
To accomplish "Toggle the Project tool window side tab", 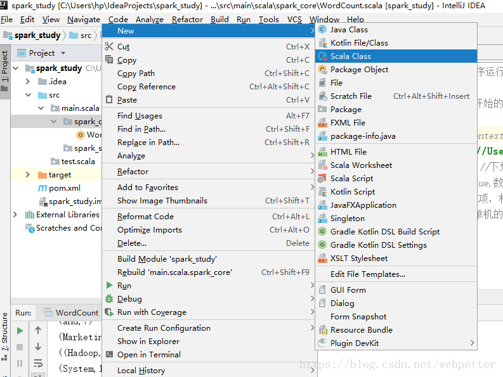I will pyautogui.click(x=5, y=68).
